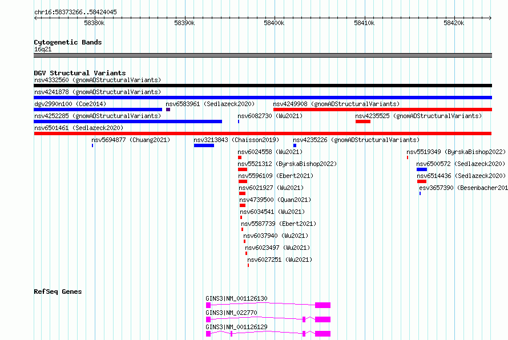
Task: Open the nsv4235525 variant label
Action: [x=418, y=116]
